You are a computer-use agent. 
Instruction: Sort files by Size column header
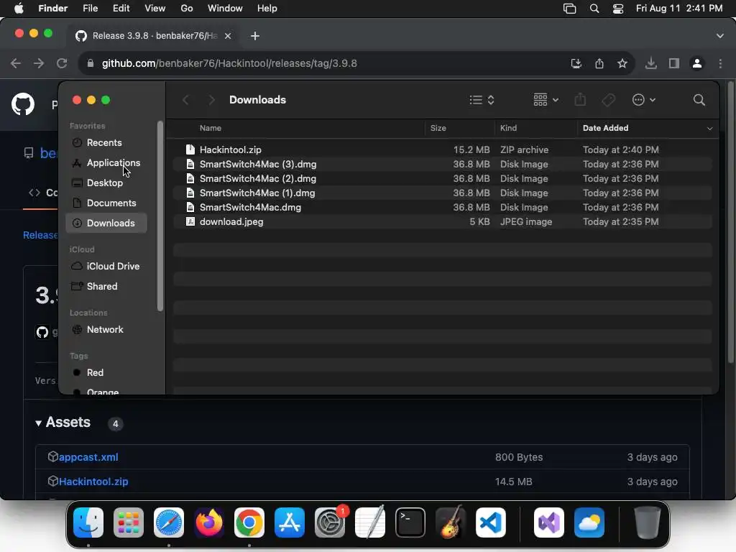438,128
